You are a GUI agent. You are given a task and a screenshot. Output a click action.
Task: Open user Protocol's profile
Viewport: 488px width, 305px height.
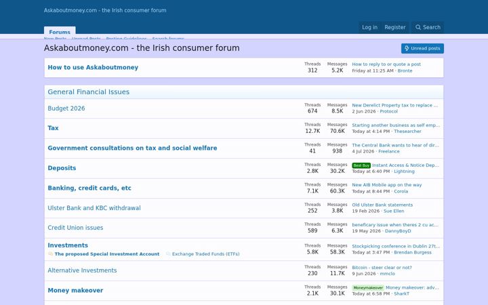[x=388, y=111]
